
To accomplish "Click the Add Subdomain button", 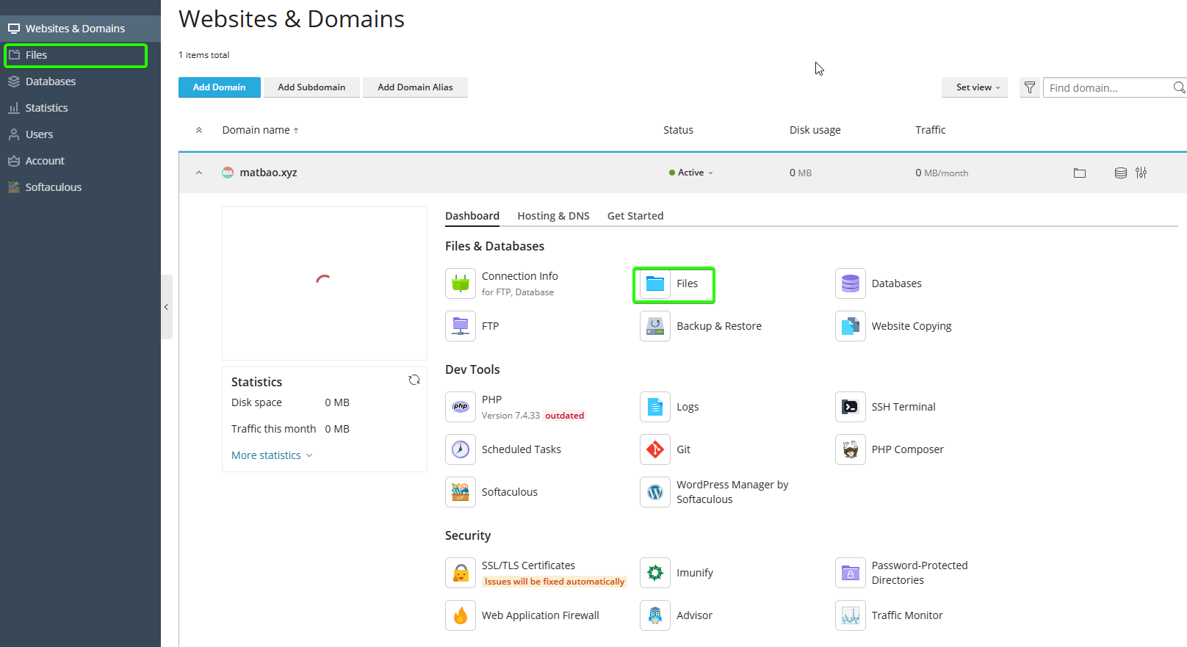I will coord(311,87).
